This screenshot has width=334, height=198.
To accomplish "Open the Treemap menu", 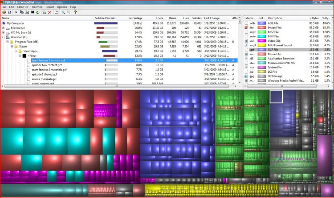I will (37, 7).
